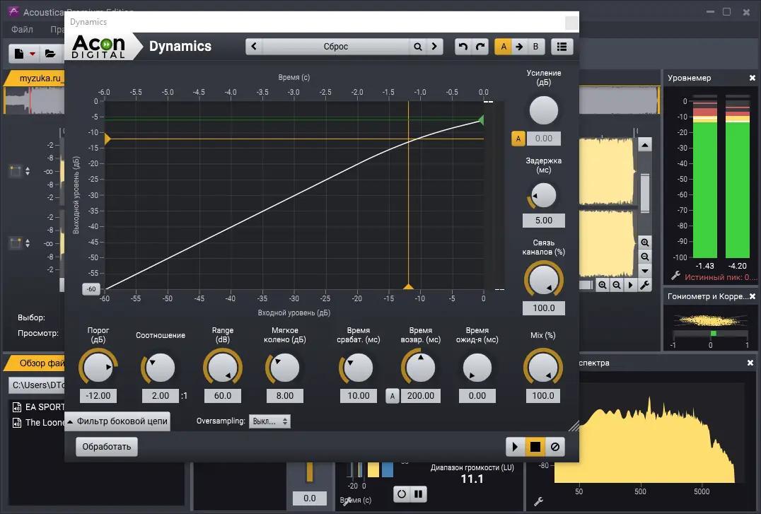761x514 pixels.
Task: Click the Время ожид-я hold knob
Action: click(477, 368)
